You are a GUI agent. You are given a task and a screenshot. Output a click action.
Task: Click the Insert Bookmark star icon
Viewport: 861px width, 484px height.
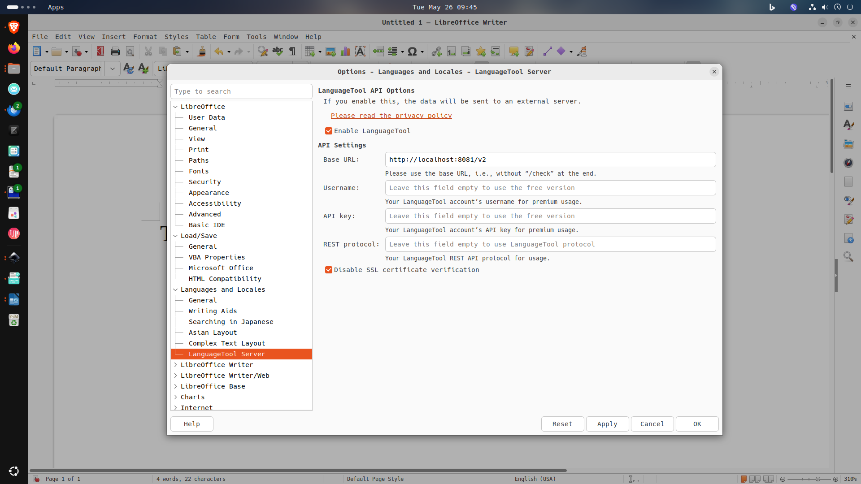tap(481, 52)
